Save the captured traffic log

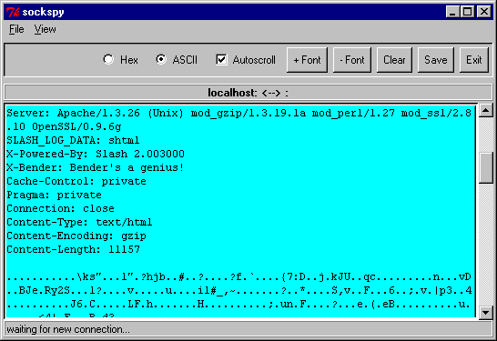436,60
